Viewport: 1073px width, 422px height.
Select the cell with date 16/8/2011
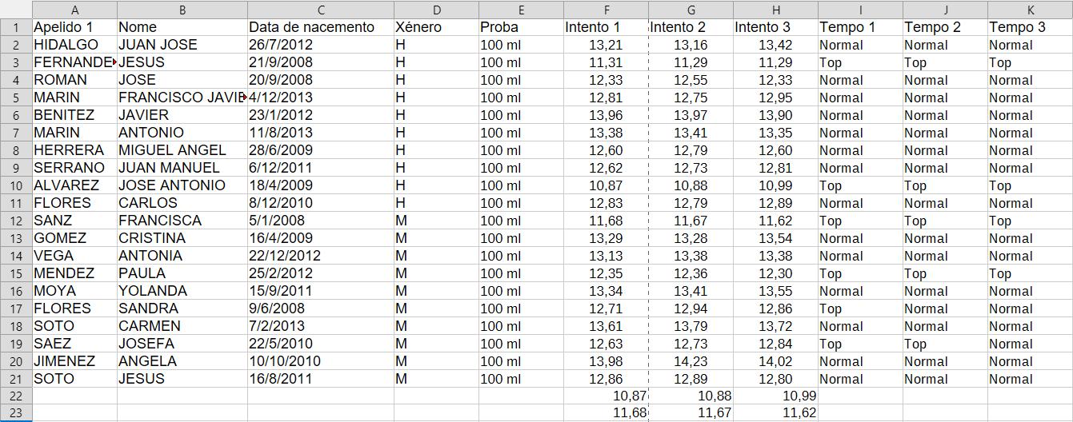[x=321, y=379]
